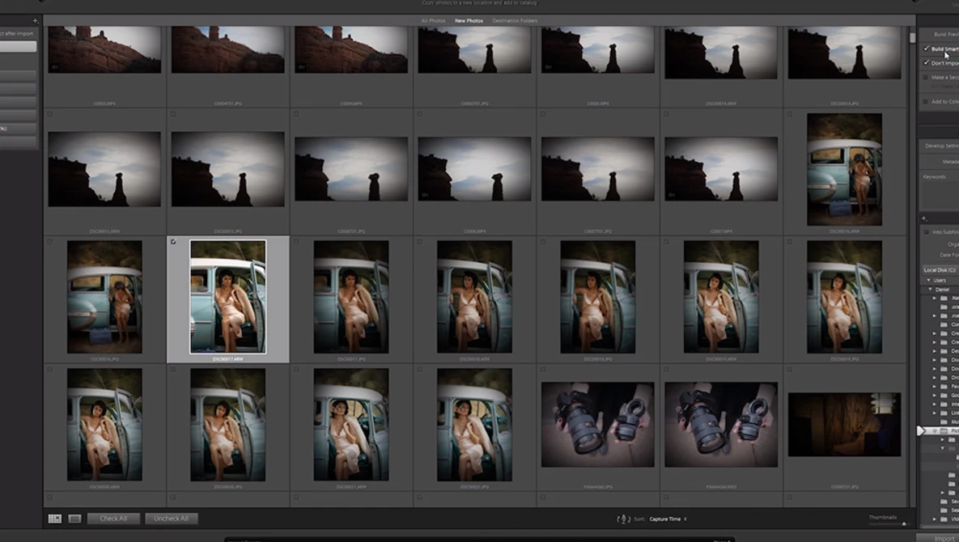Click into the Keywords field

click(942, 196)
